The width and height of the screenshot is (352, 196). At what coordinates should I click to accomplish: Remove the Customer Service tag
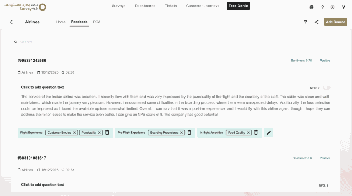75,133
